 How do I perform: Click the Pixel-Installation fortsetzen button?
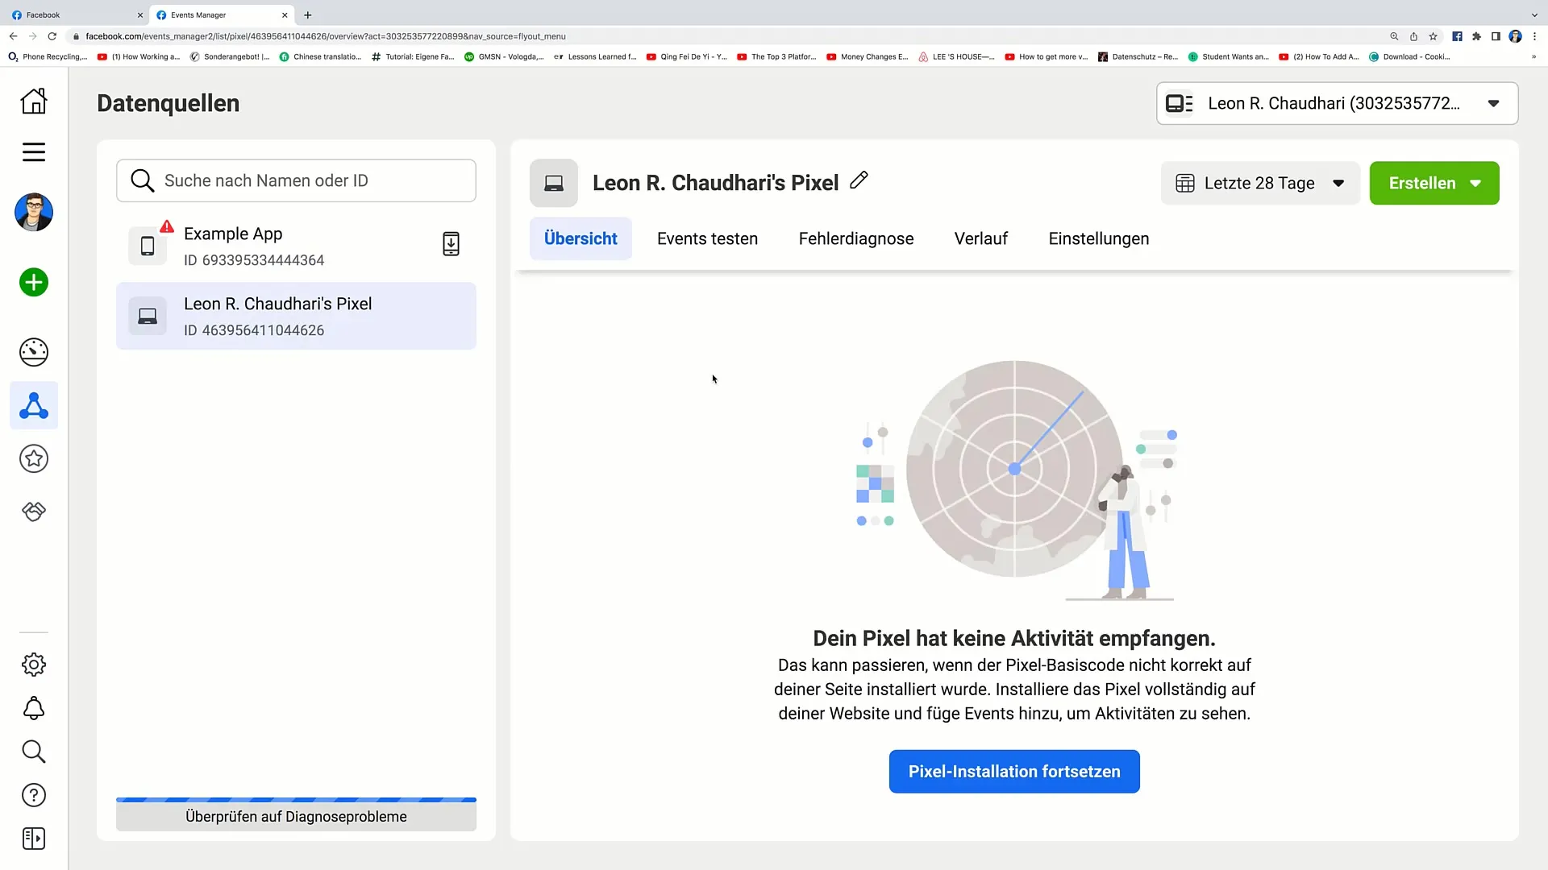[1014, 771]
